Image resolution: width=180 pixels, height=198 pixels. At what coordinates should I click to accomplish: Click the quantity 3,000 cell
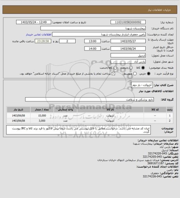point(42,121)
